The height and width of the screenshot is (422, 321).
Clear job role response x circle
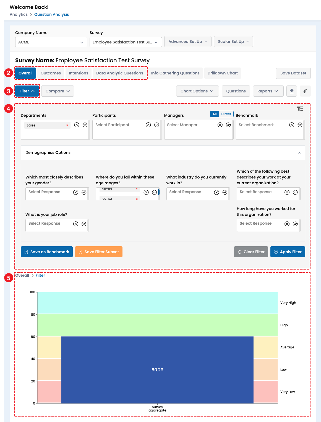76,224
